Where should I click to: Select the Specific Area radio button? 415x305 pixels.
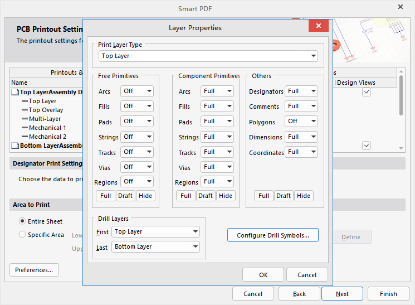coord(23,235)
